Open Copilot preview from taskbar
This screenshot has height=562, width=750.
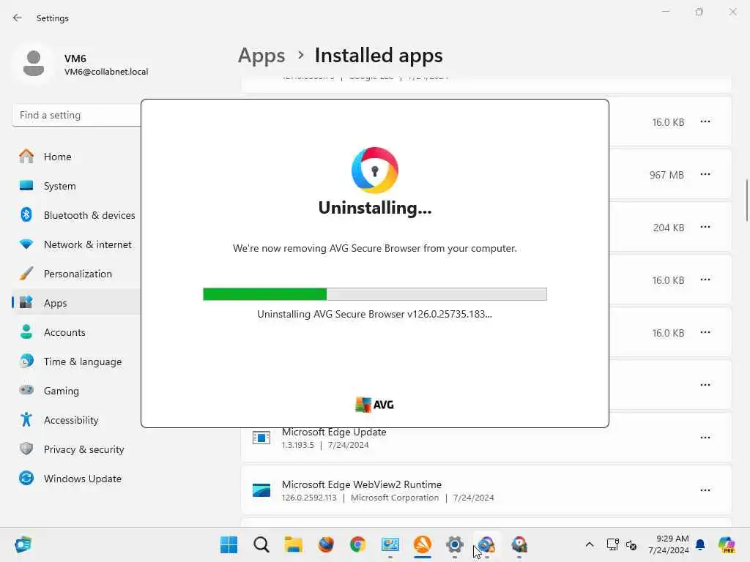coord(727,544)
